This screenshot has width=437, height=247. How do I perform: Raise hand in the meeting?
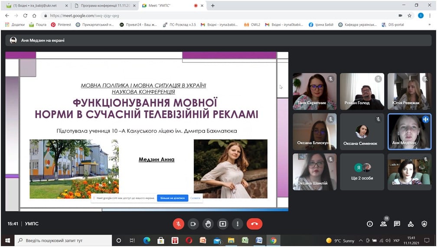[x=208, y=224]
